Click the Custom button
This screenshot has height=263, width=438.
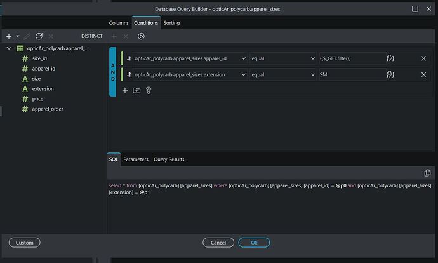(24, 243)
